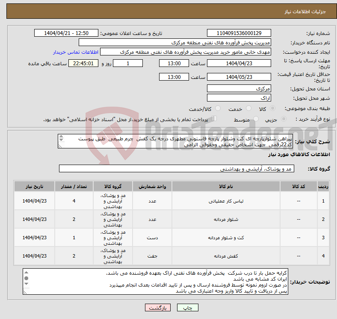Select the جزیی purchase type radio
Viewport: 337px width, 319px height.
[284, 119]
